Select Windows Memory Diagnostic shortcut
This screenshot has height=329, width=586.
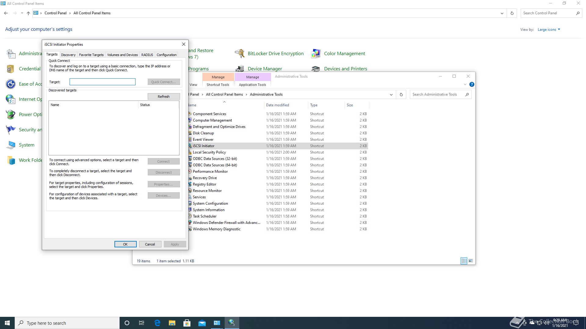click(x=217, y=229)
